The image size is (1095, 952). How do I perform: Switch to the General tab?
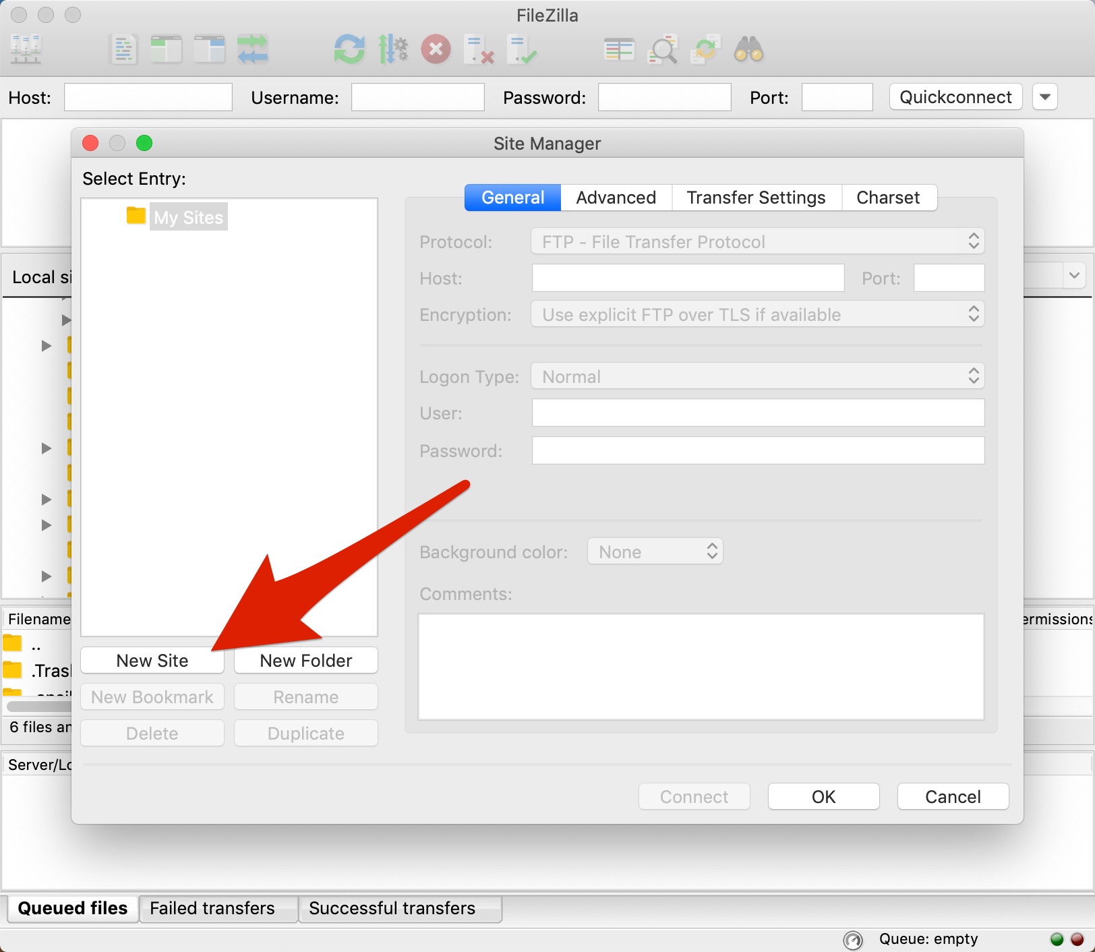coord(512,198)
